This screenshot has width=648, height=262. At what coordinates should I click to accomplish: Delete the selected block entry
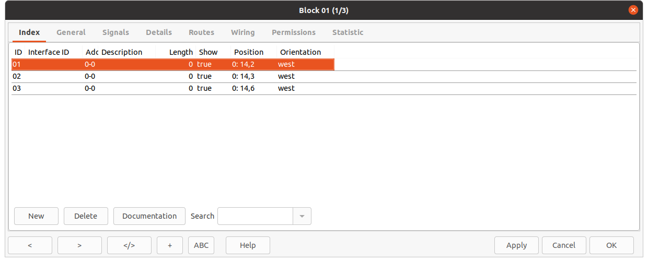coord(86,216)
